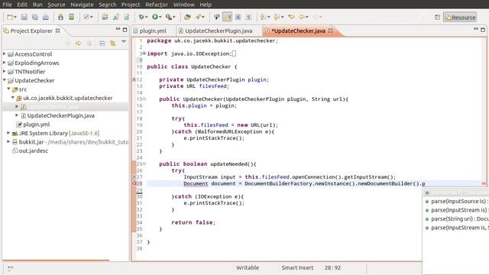Open the Navigate menu

pos(82,5)
